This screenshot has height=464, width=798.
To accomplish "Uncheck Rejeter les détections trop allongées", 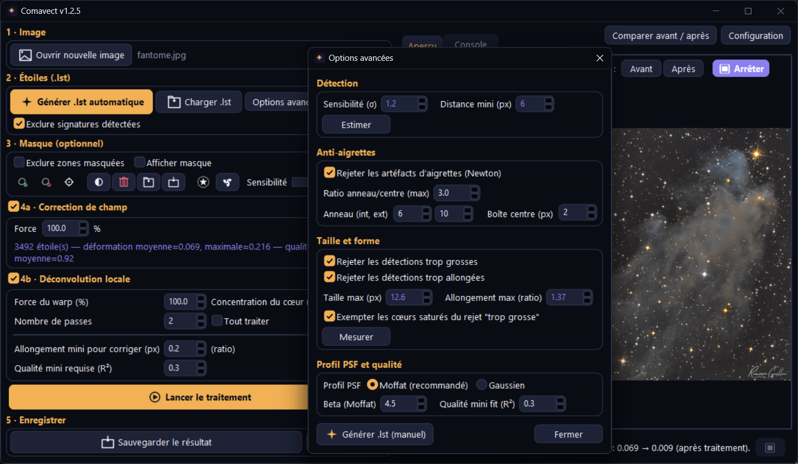I will (329, 277).
